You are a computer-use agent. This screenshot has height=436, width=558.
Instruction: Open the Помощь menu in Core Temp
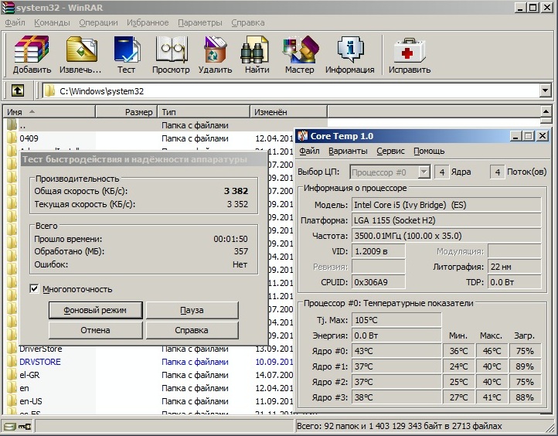point(429,151)
